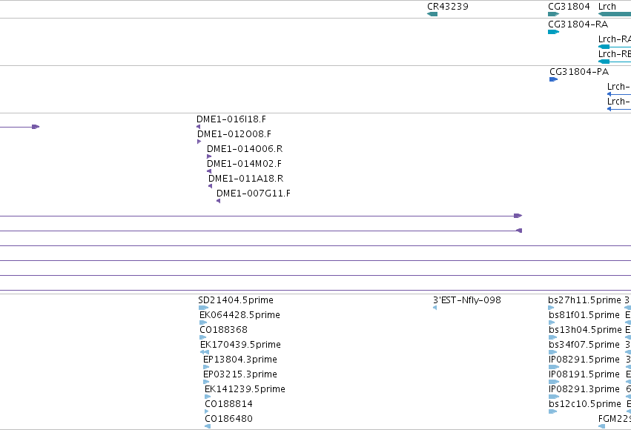This screenshot has width=631, height=430.
Task: Select the IP08291.5prime glyph
Action: 554,367
